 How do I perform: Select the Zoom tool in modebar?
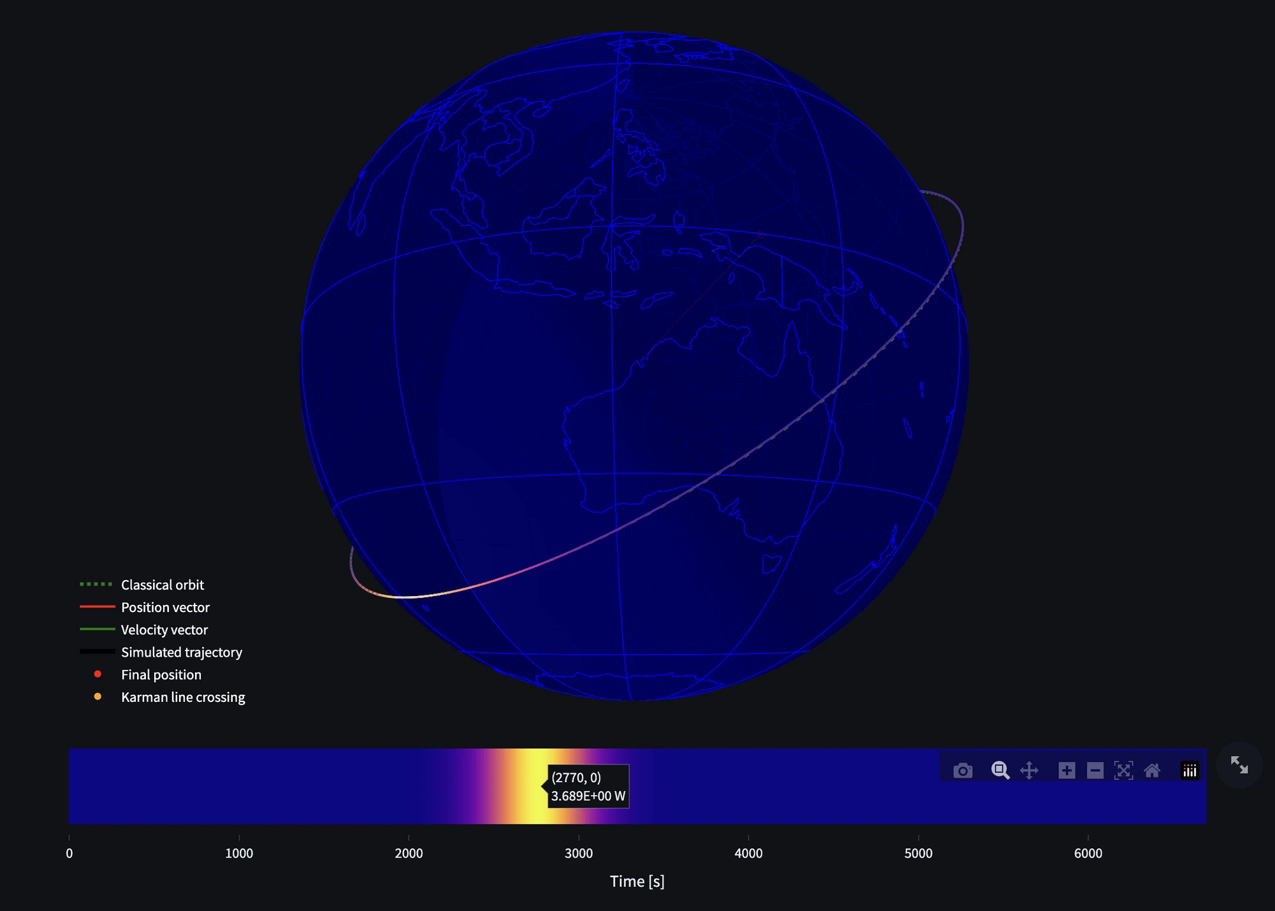(x=1000, y=771)
